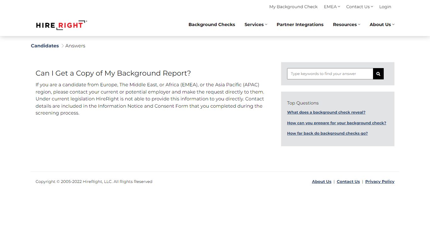Expand the About Us navigation menu
Viewport: 430px width, 241px height.
382,24
